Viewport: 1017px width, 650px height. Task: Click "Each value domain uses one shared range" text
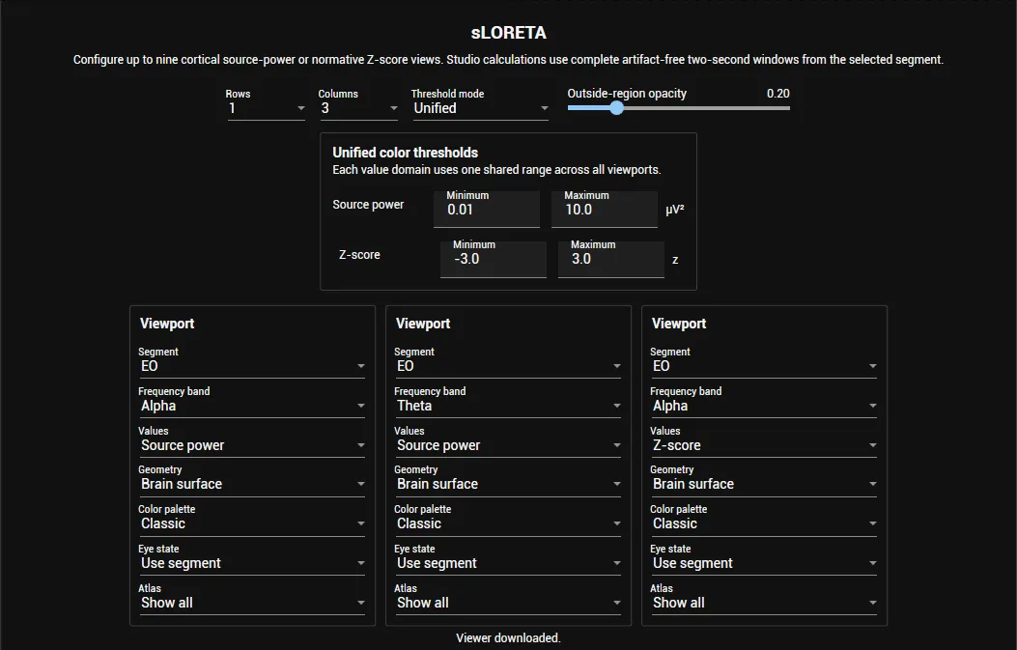496,170
